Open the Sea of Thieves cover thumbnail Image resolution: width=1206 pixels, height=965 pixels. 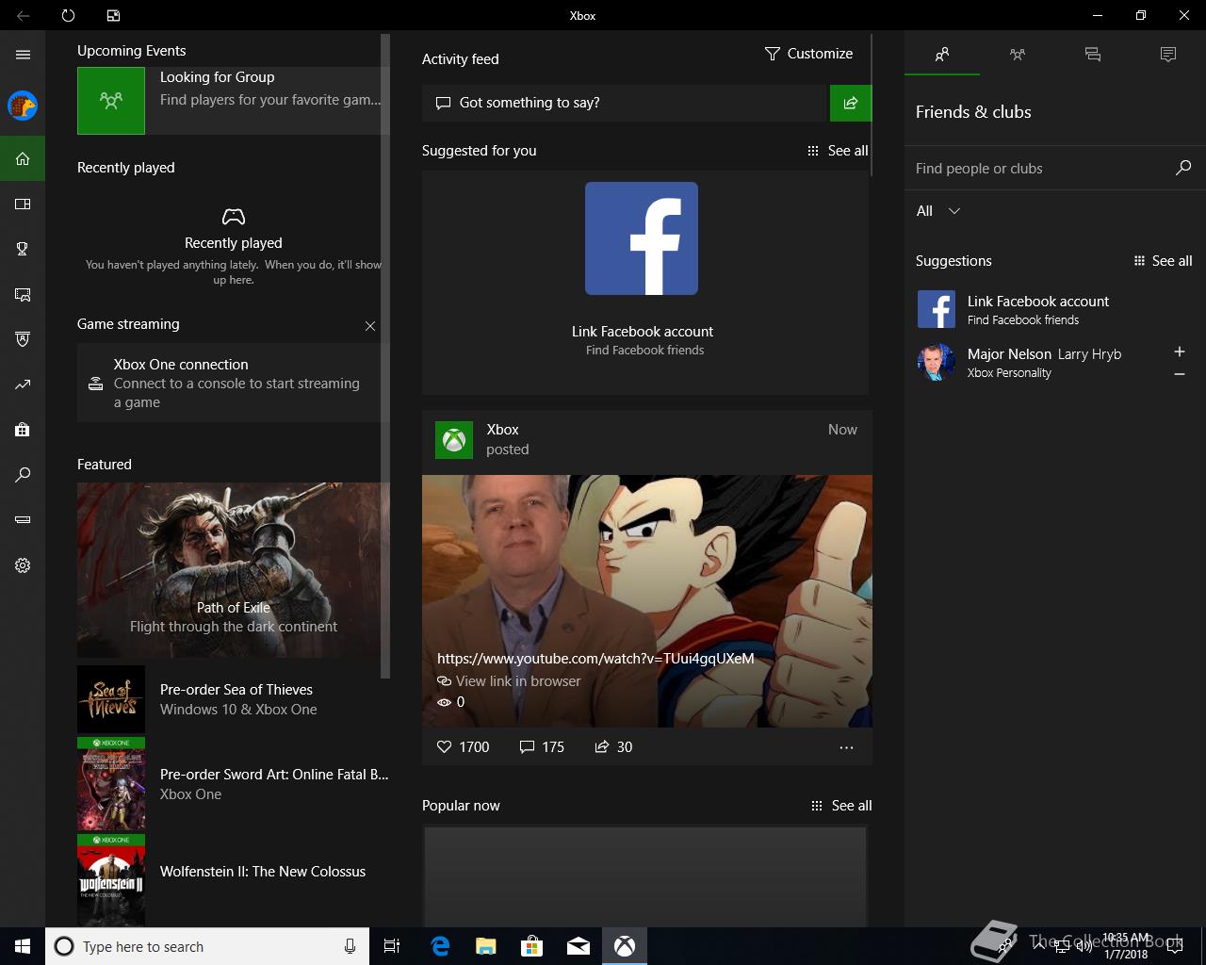click(111, 699)
